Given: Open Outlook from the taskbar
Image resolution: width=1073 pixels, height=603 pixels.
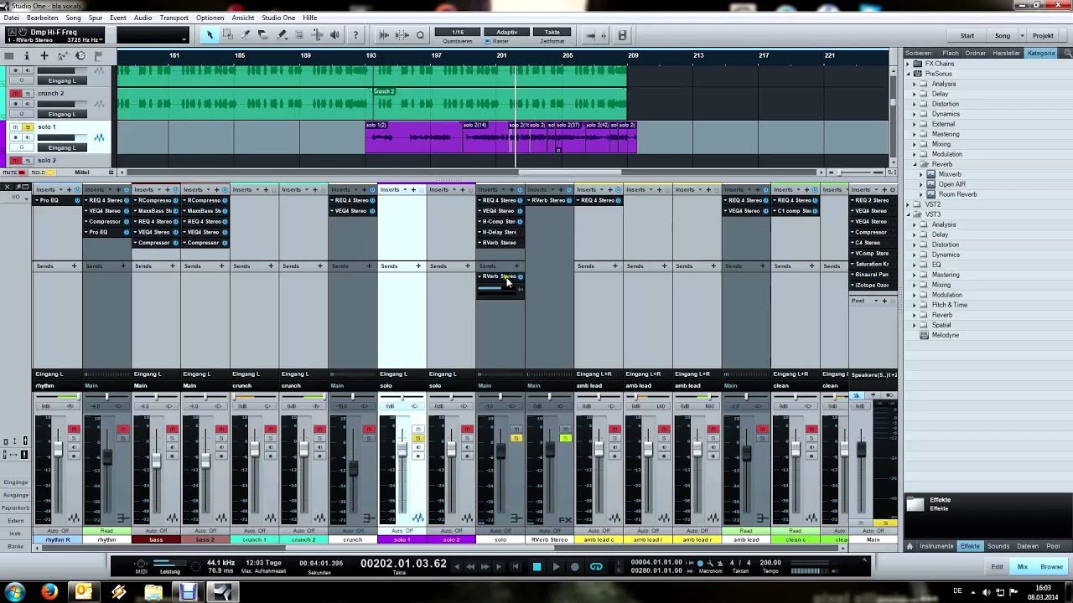Looking at the screenshot, I should pos(84,592).
